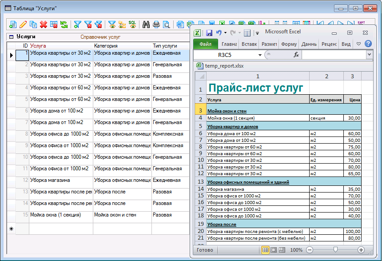382x261 pixels.
Task: Click the Excel zoom slider handle
Action: (335, 250)
